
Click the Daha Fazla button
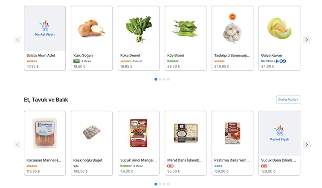288,100
